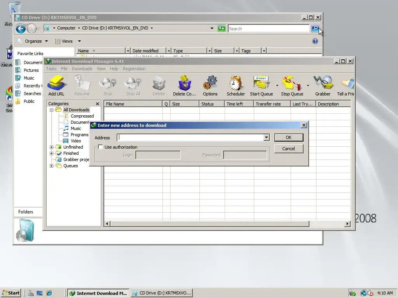
Task: Click the Cancel button in dialog
Action: tap(289, 149)
